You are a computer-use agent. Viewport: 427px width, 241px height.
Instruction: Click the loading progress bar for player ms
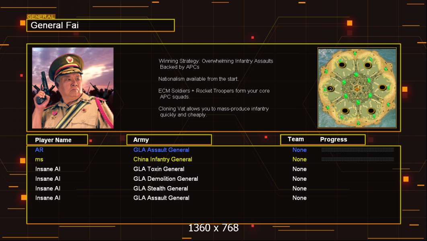click(x=357, y=159)
